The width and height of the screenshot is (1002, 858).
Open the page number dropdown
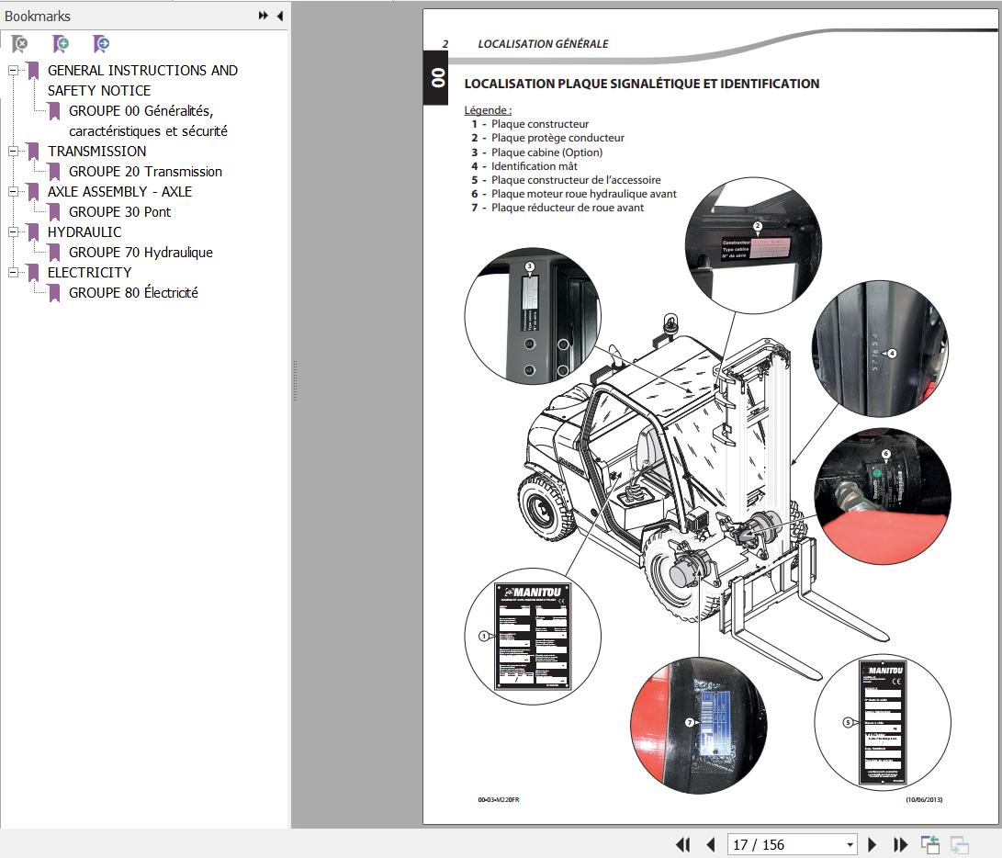(x=850, y=844)
